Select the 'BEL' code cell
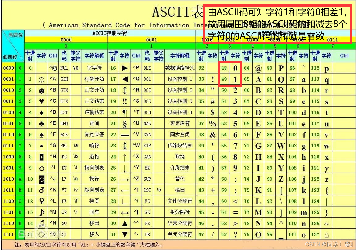Viewport: 357px width, 250px height. point(64,146)
